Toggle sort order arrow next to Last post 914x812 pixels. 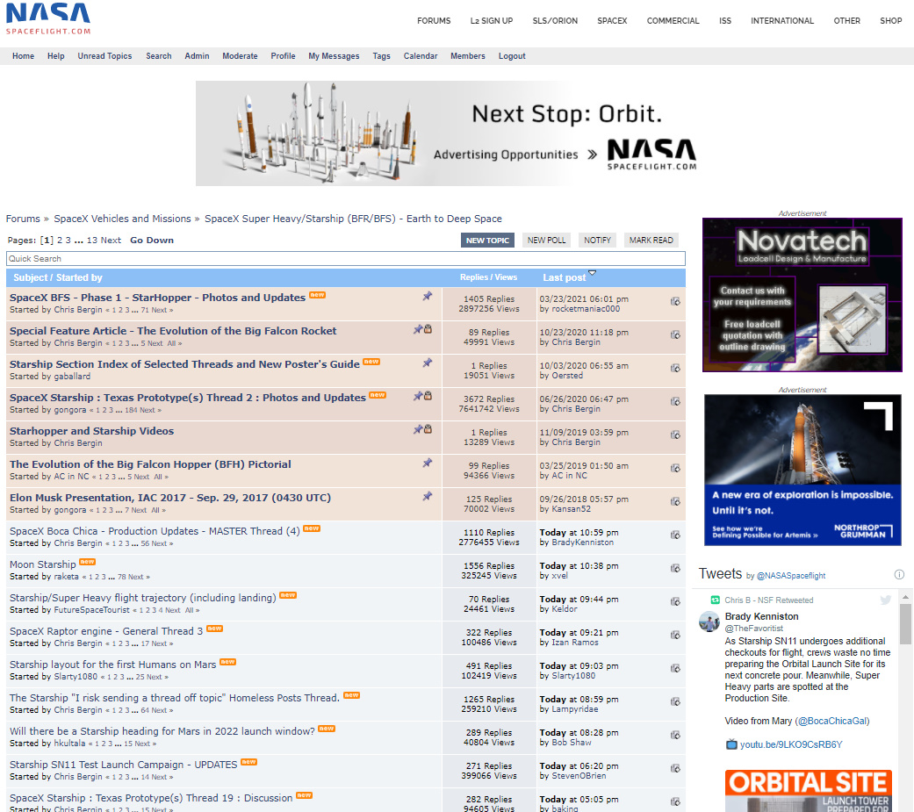[x=593, y=273]
